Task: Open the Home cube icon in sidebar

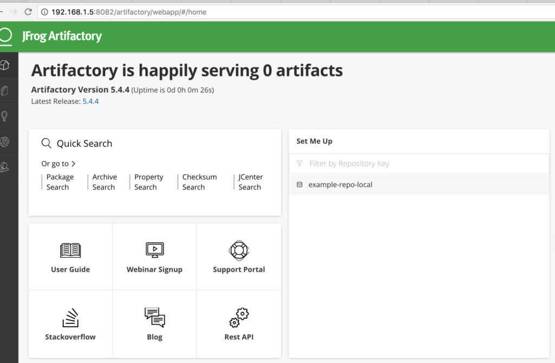Action: [x=4, y=65]
